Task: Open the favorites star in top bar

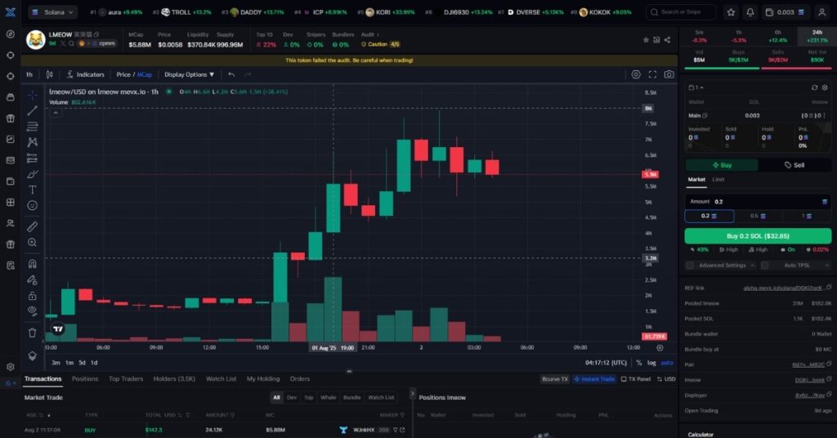Action: [731, 11]
